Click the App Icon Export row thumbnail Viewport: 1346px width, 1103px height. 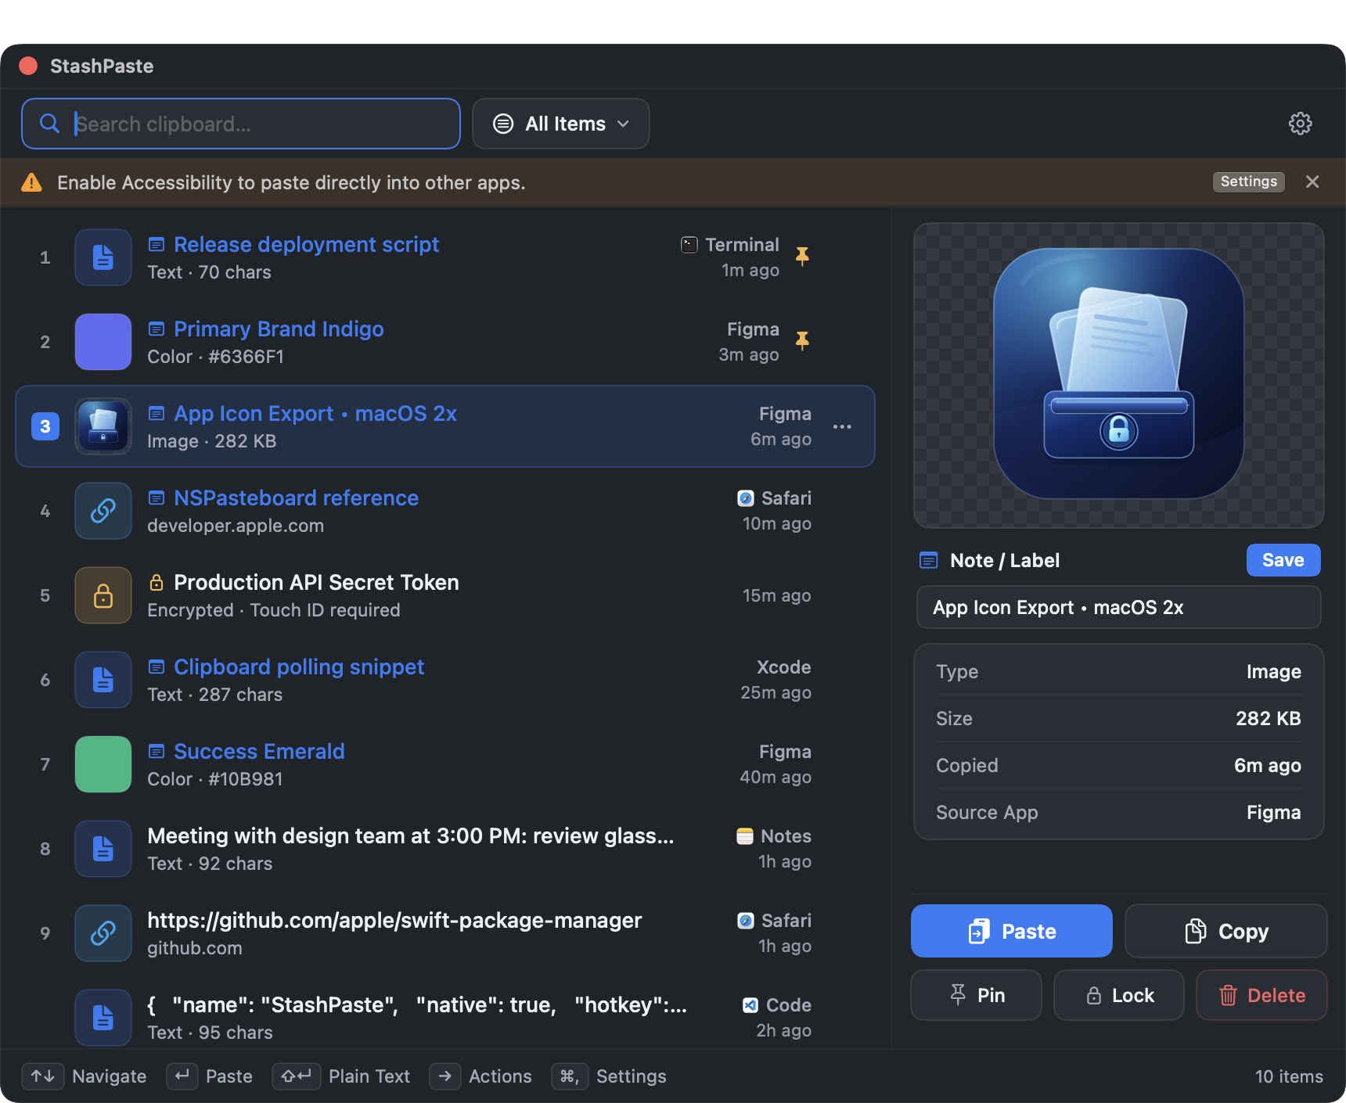pyautogui.click(x=103, y=426)
